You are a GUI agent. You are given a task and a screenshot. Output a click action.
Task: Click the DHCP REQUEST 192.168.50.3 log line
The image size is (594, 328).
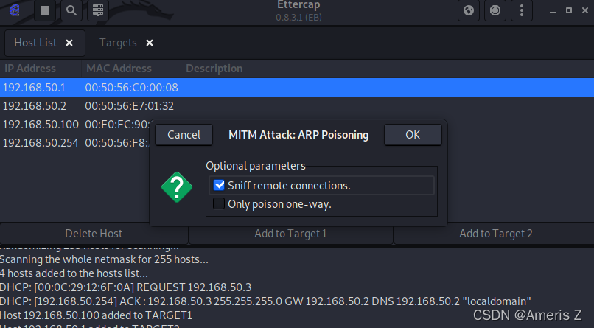click(125, 287)
